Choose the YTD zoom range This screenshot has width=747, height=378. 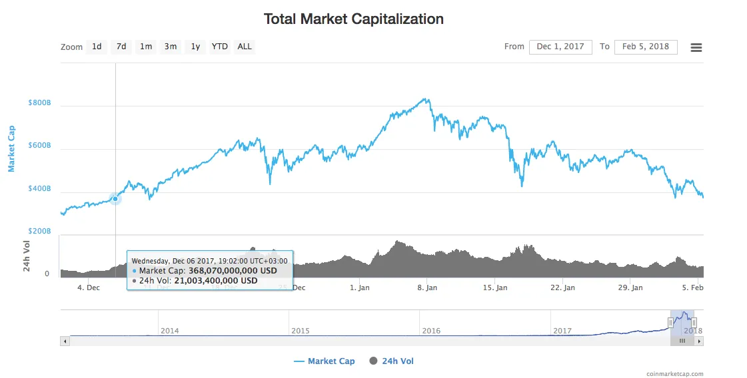pyautogui.click(x=220, y=47)
